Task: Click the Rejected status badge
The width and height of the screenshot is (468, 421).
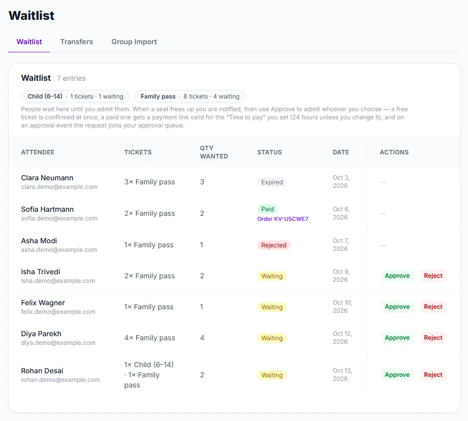Action: point(274,245)
